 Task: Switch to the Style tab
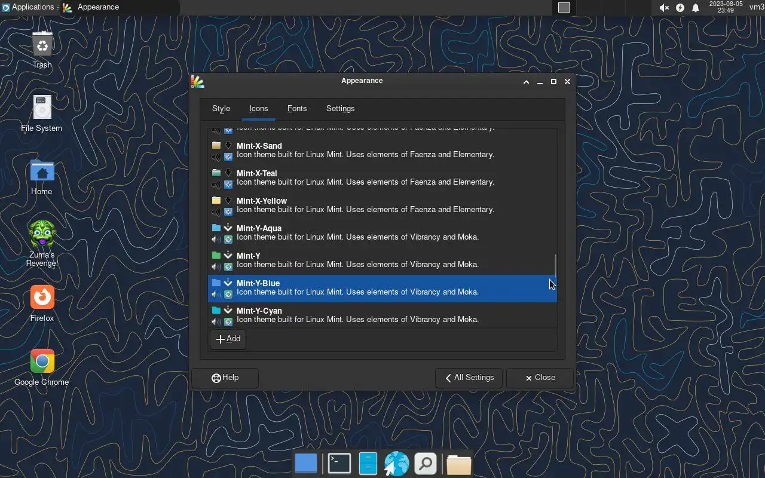coord(221,109)
